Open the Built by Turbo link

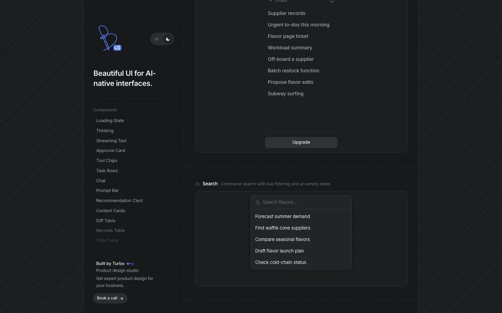click(x=115, y=264)
